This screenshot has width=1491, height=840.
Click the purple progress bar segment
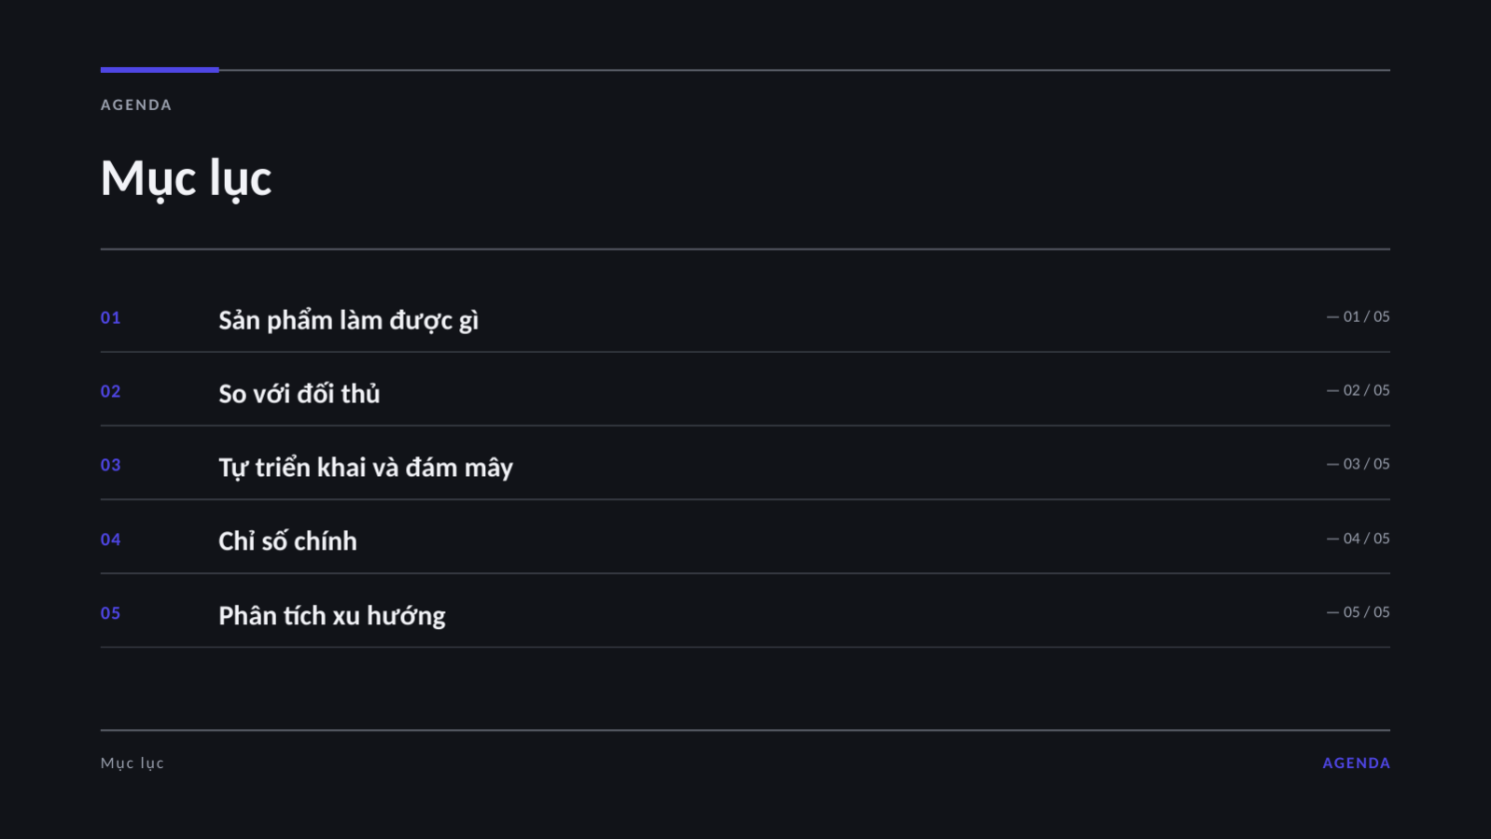coord(160,69)
